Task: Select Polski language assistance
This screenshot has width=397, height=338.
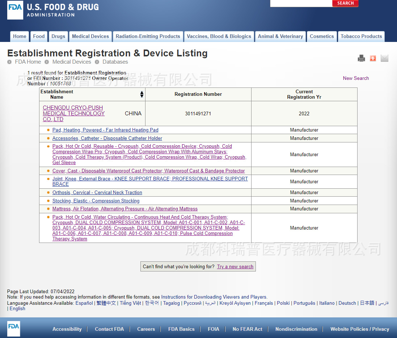Action: [283, 303]
